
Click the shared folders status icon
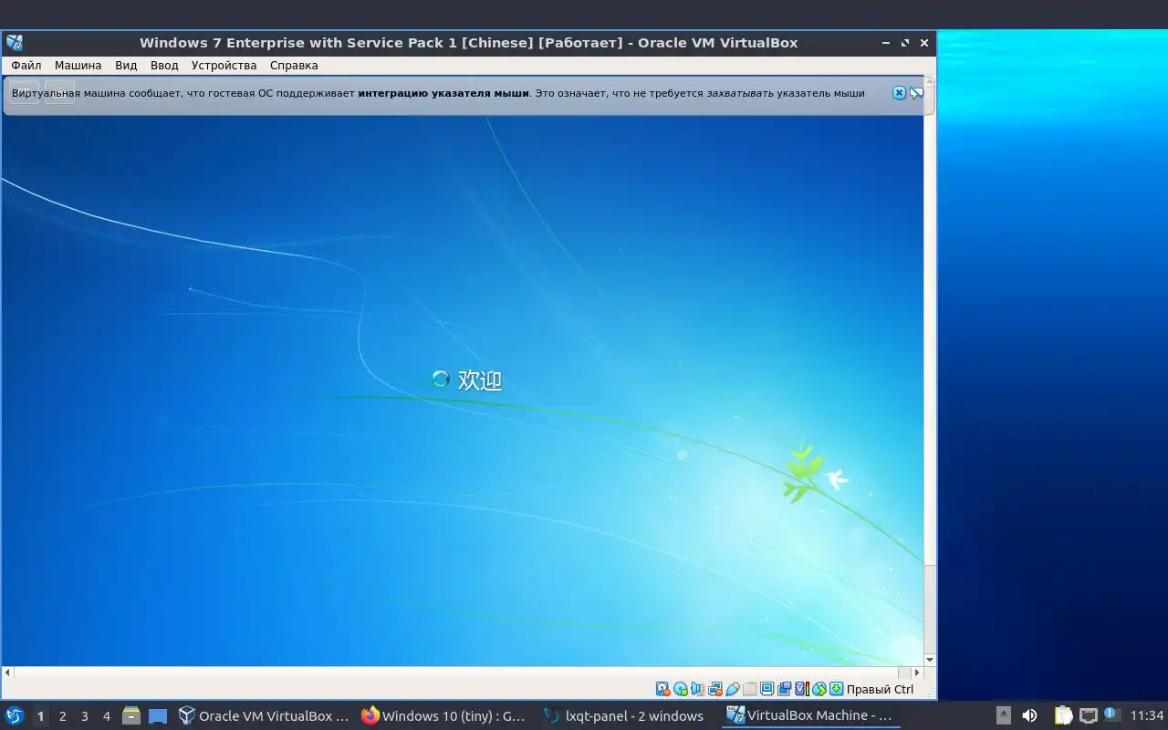coord(749,689)
